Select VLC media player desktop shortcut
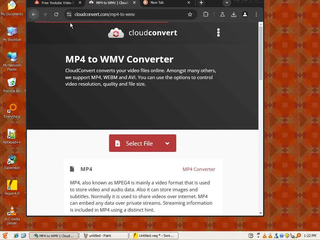The height and width of the screenshot is (240, 320). pos(12,215)
